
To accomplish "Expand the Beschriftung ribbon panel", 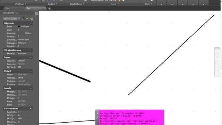I will tap(77, 4).
